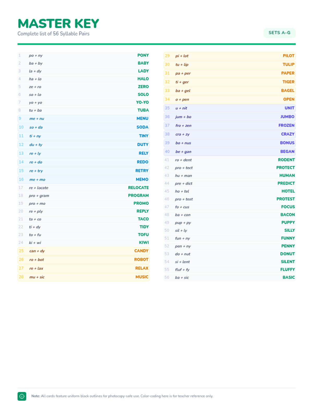Image resolution: width=313 pixels, height=418 pixels.
Task: Select the yellow row 25 can + dy
Action: click(x=83, y=251)
